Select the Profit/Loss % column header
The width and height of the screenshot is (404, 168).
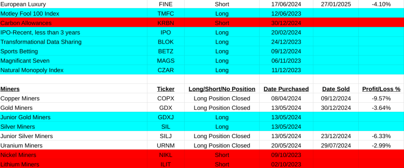(x=381, y=89)
